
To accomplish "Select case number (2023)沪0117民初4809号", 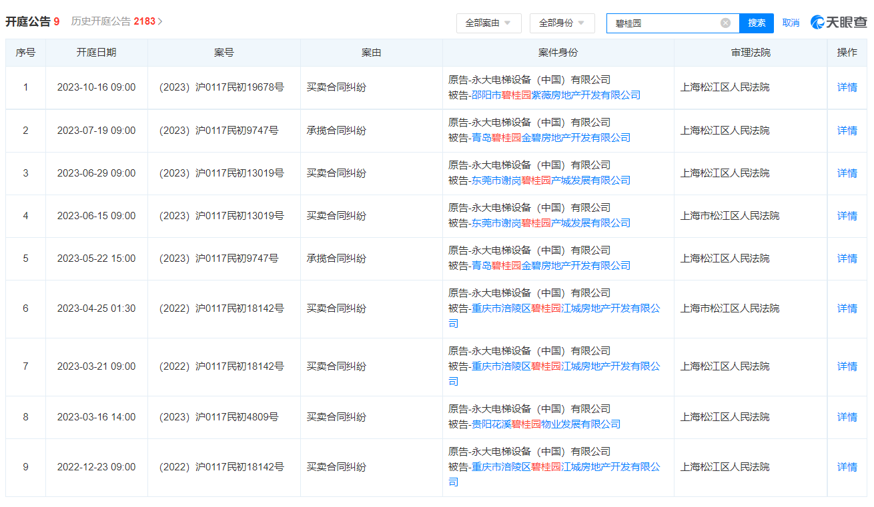I will point(219,417).
